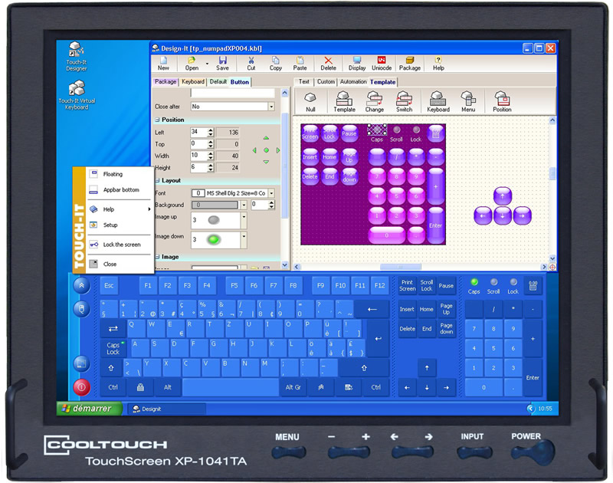
Task: Switch to the Automation tab
Action: pos(352,82)
